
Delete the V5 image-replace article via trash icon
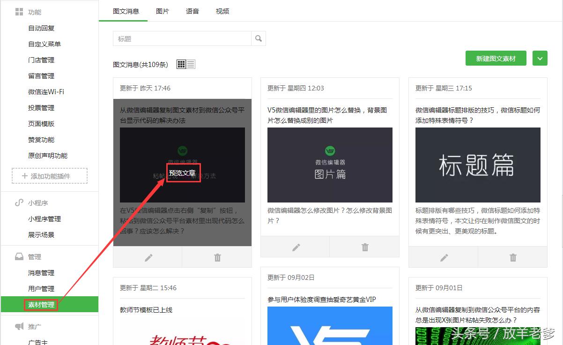(x=364, y=247)
